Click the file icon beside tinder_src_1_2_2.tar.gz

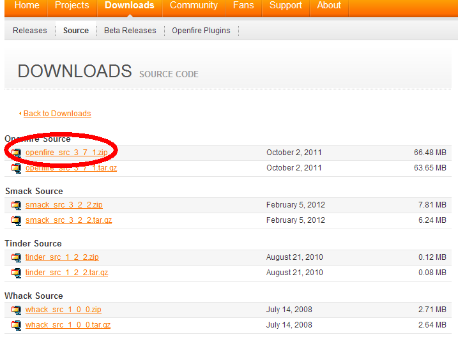pyautogui.click(x=17, y=273)
